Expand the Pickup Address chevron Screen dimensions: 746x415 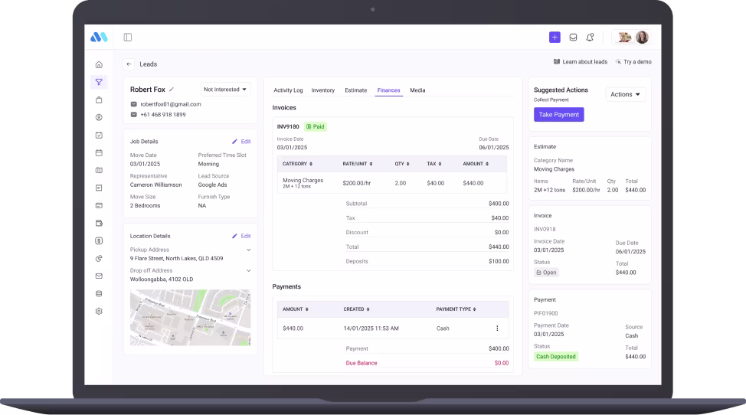248,250
